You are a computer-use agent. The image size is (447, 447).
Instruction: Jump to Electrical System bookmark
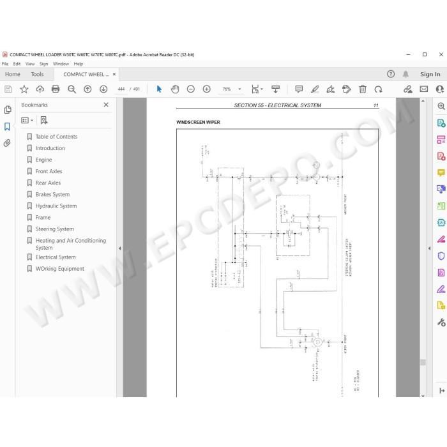(x=56, y=257)
